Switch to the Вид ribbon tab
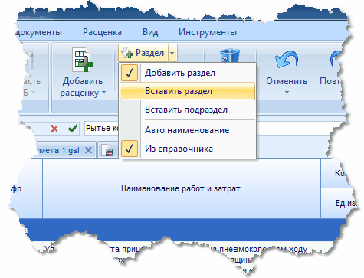The image size is (364, 278). tap(150, 32)
